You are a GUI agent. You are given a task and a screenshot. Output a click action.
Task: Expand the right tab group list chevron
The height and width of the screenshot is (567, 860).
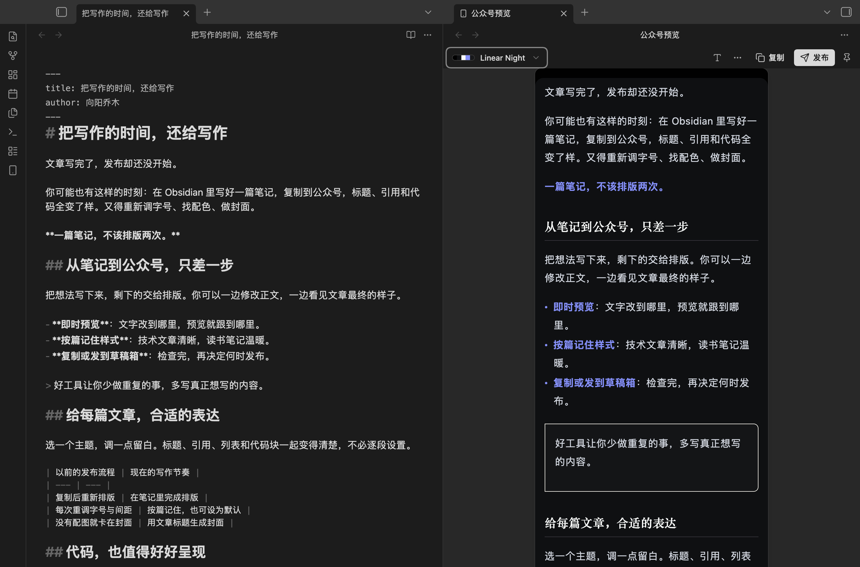827,13
